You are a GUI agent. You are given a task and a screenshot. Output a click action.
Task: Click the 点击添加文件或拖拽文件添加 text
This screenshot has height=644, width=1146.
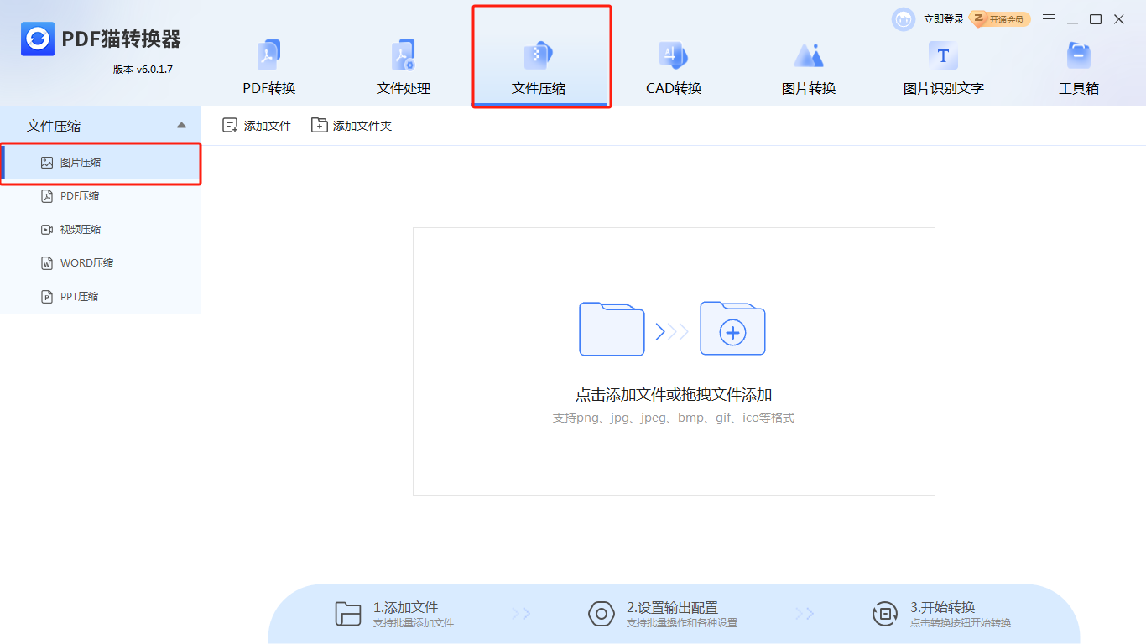click(674, 395)
